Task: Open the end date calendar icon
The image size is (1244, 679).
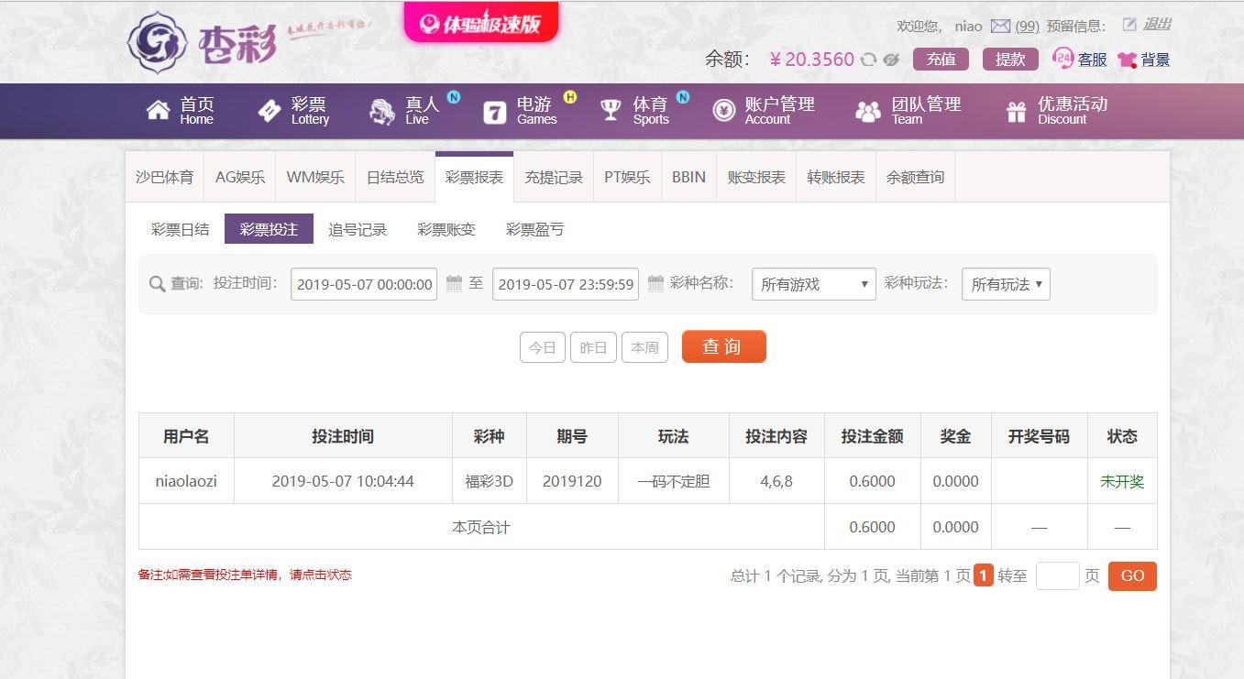Action: pos(655,283)
